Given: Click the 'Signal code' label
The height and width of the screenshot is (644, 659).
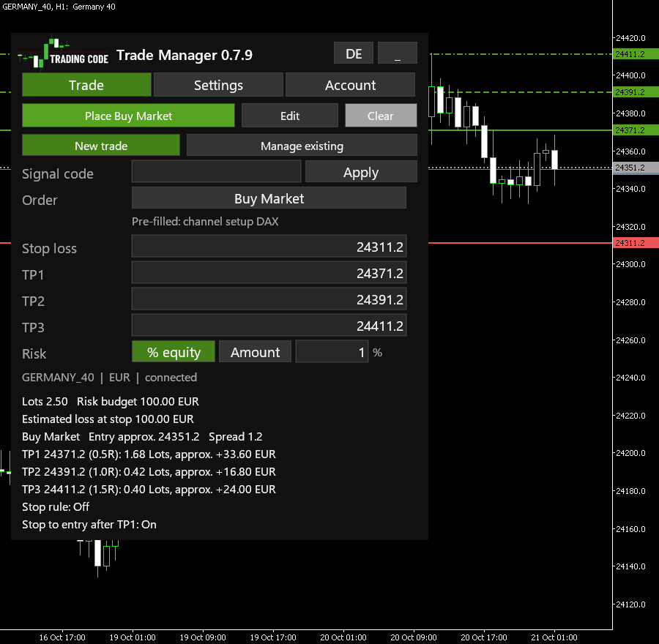Looking at the screenshot, I should click(x=58, y=173).
